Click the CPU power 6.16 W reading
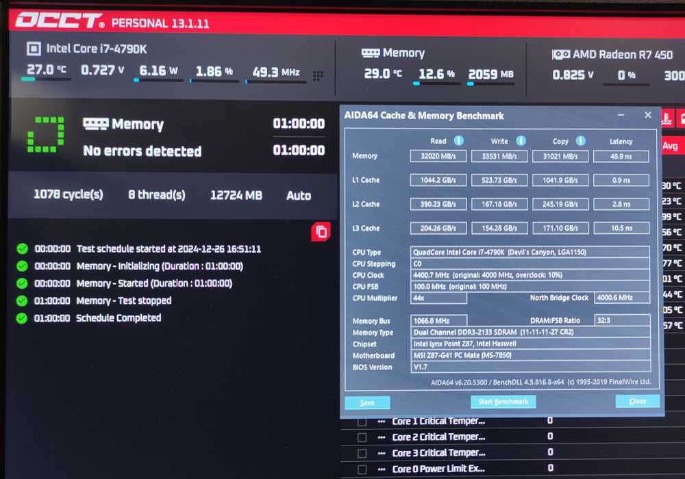This screenshot has height=479, width=685. pyautogui.click(x=158, y=70)
